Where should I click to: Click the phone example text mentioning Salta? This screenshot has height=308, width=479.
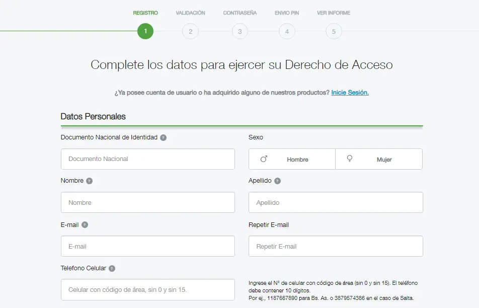(x=331, y=298)
